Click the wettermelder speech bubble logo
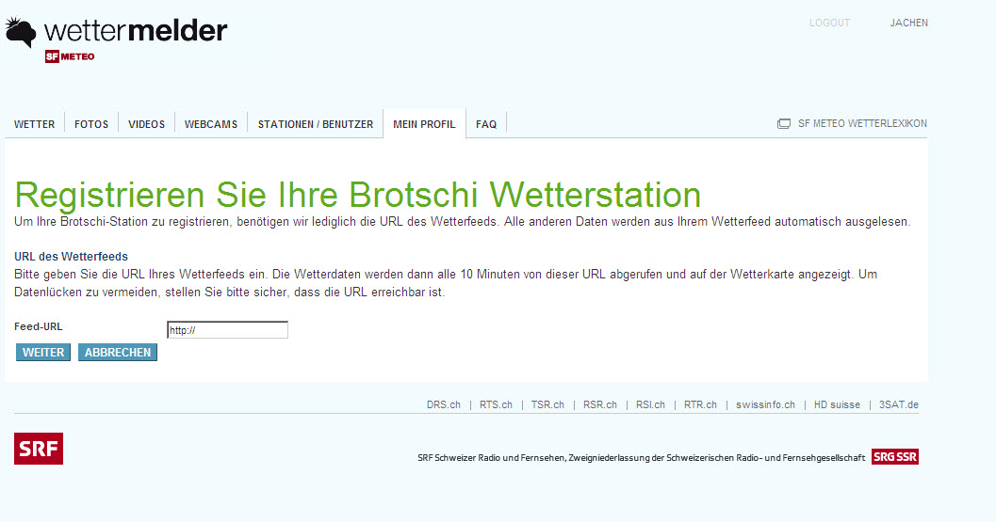Screen dimensions: 996x522 [21, 32]
